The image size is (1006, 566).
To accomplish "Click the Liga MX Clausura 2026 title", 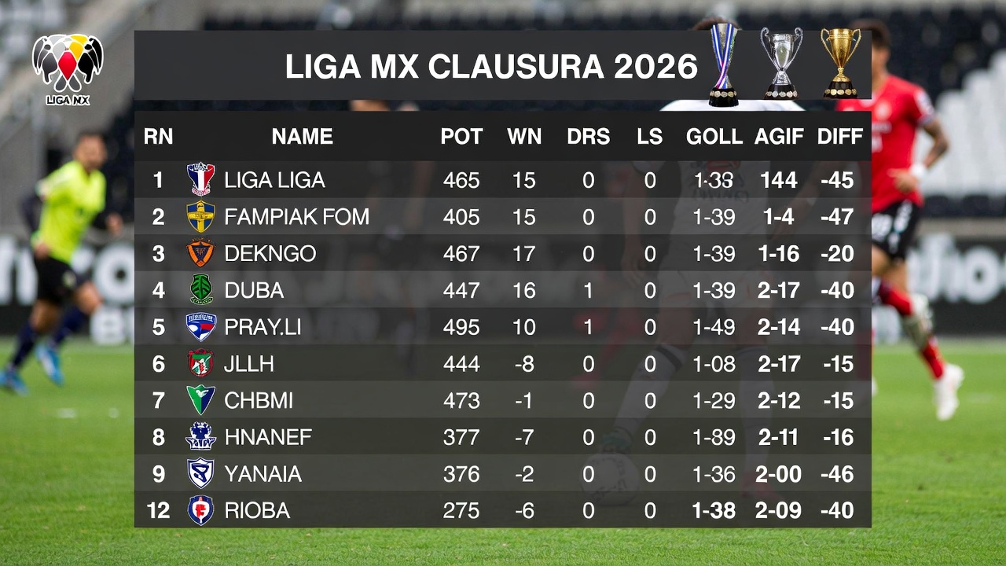I will click(491, 67).
